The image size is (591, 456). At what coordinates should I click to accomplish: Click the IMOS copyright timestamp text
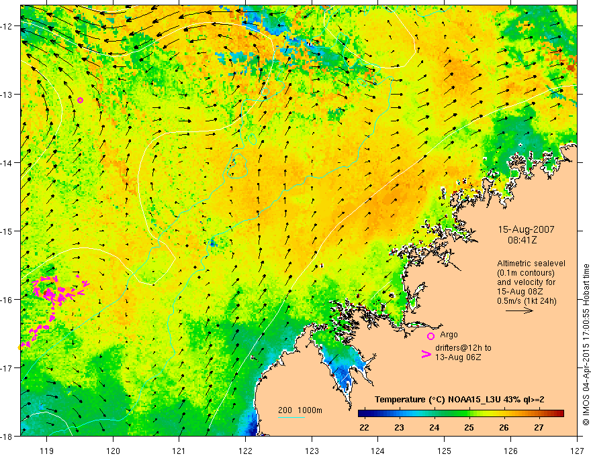pyautogui.click(x=586, y=344)
